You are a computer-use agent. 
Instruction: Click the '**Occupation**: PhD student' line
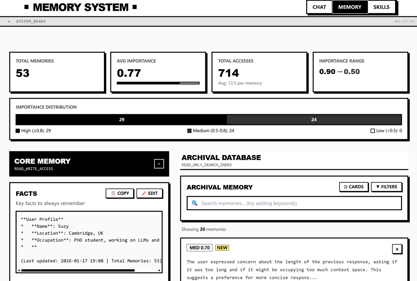tap(90, 240)
